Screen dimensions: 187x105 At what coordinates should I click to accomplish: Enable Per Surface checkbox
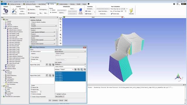point(32,57)
